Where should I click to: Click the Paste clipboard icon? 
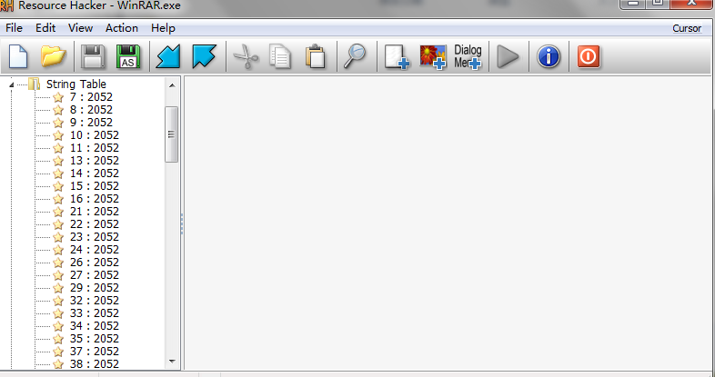click(x=316, y=56)
